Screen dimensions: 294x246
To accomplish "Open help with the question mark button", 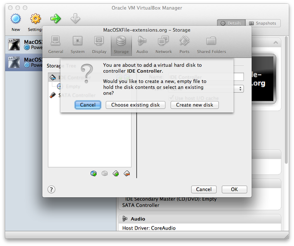I will pos(52,189).
